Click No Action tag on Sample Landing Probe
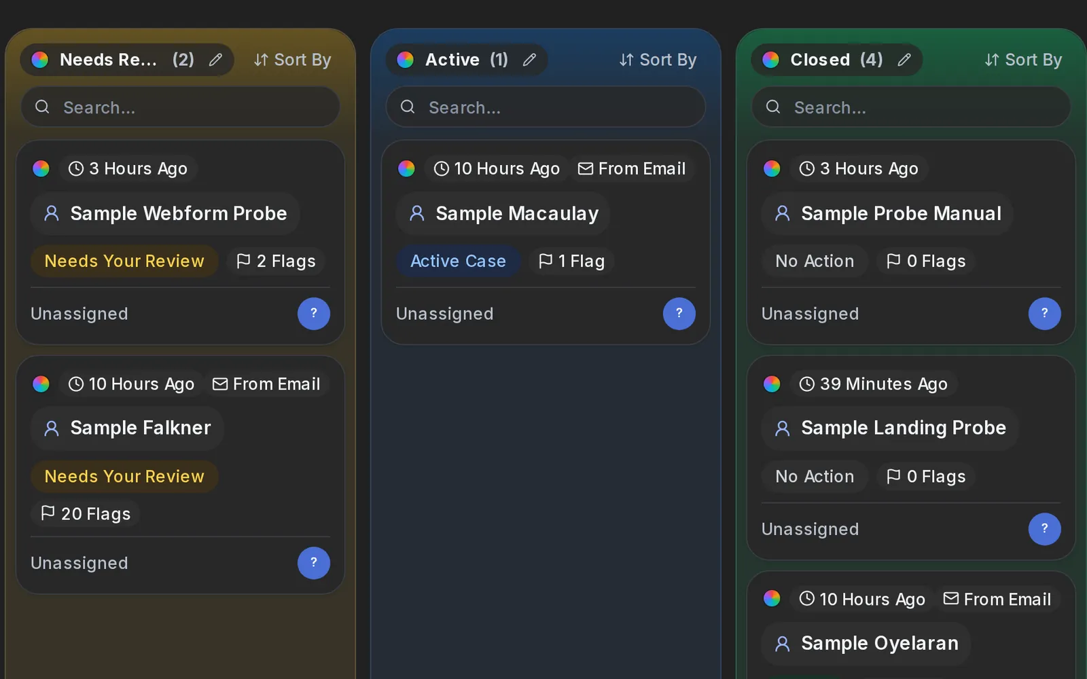Viewport: 1087px width, 679px height. tap(815, 477)
